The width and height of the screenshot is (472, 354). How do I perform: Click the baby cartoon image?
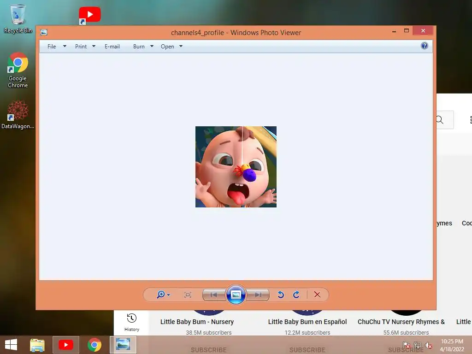pyautogui.click(x=236, y=167)
